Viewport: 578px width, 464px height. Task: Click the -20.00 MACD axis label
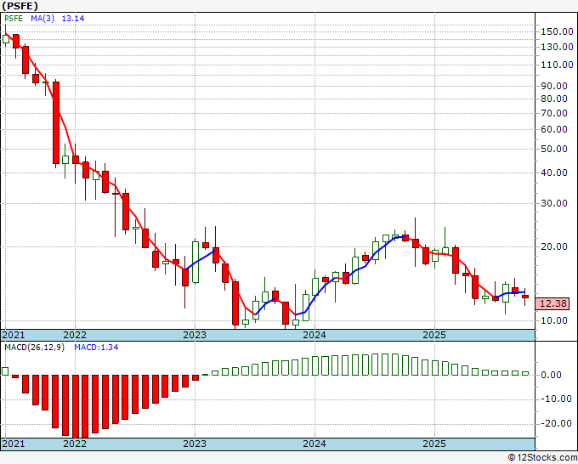pos(557,423)
